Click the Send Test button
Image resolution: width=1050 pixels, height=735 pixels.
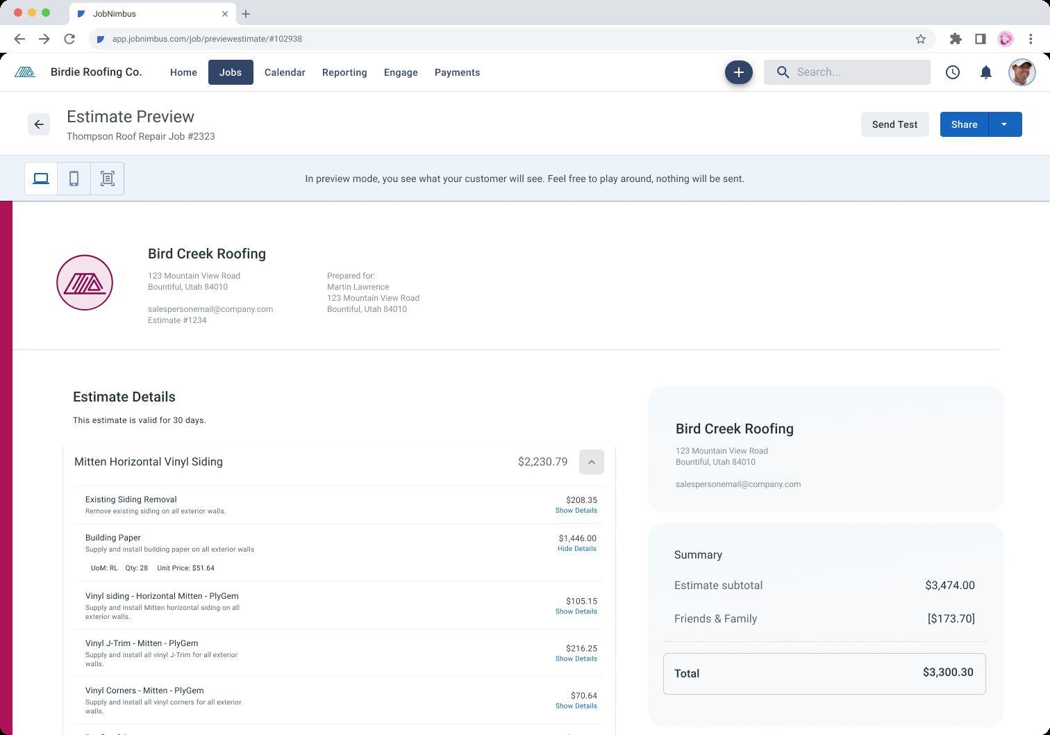click(894, 124)
